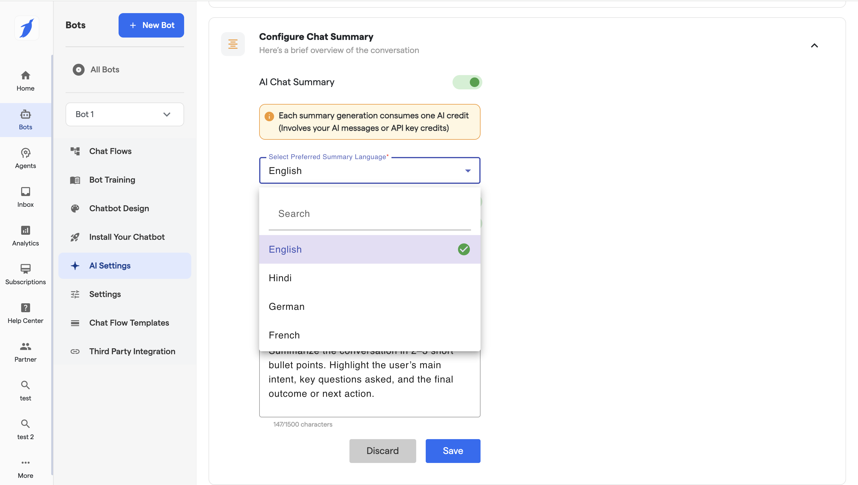Click the summary language dropdown arrow
Image resolution: width=858 pixels, height=485 pixels.
[x=468, y=171]
